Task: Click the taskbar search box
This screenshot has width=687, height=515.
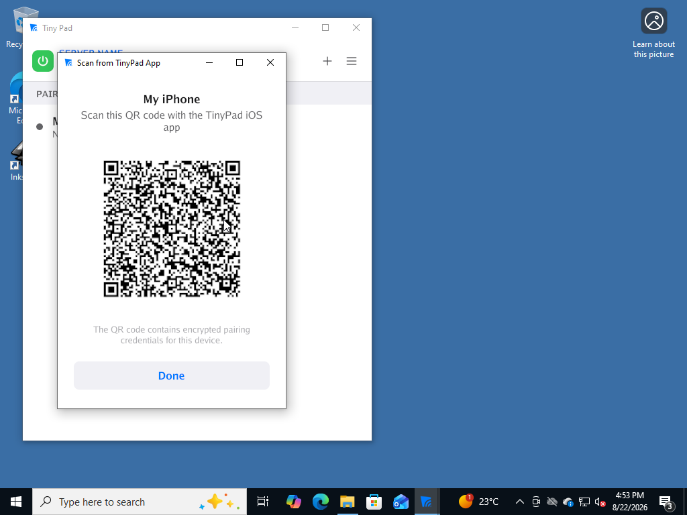Action: tap(140, 502)
